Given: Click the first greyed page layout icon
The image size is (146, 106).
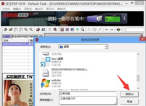Looking at the screenshot, I should [15, 29].
